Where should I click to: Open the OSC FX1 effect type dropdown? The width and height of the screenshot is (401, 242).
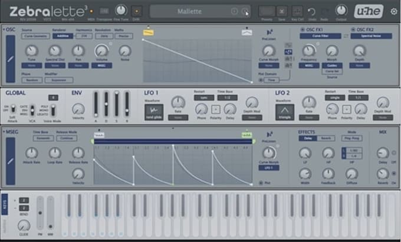[320, 37]
